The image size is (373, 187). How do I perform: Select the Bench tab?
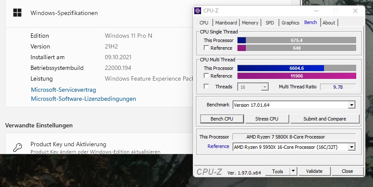click(311, 22)
